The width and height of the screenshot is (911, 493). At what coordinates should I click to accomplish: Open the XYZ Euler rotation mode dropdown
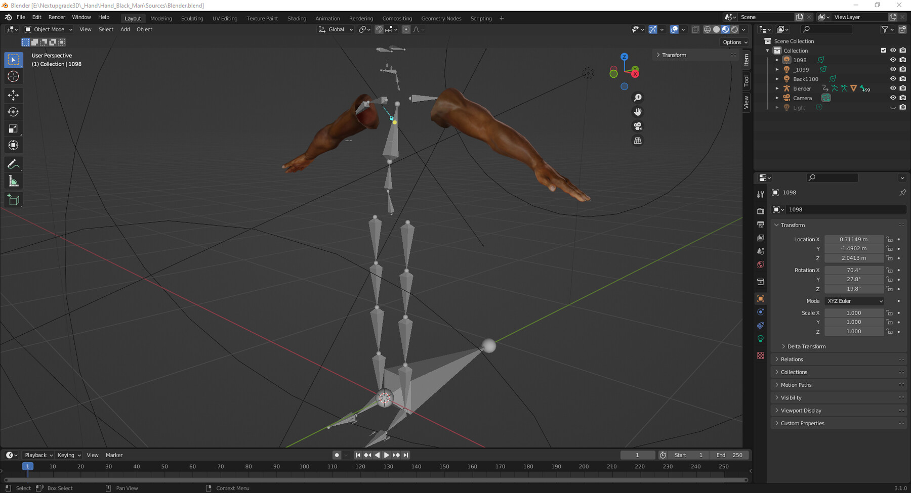point(854,301)
